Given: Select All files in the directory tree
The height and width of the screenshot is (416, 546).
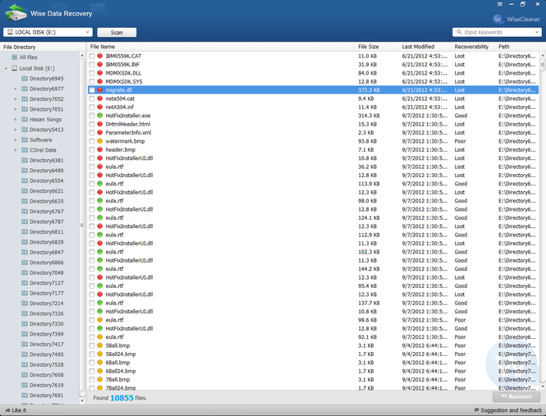Looking at the screenshot, I should coord(28,57).
